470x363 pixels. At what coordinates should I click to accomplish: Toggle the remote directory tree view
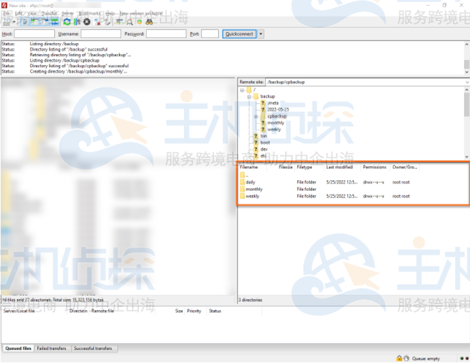(x=44, y=22)
